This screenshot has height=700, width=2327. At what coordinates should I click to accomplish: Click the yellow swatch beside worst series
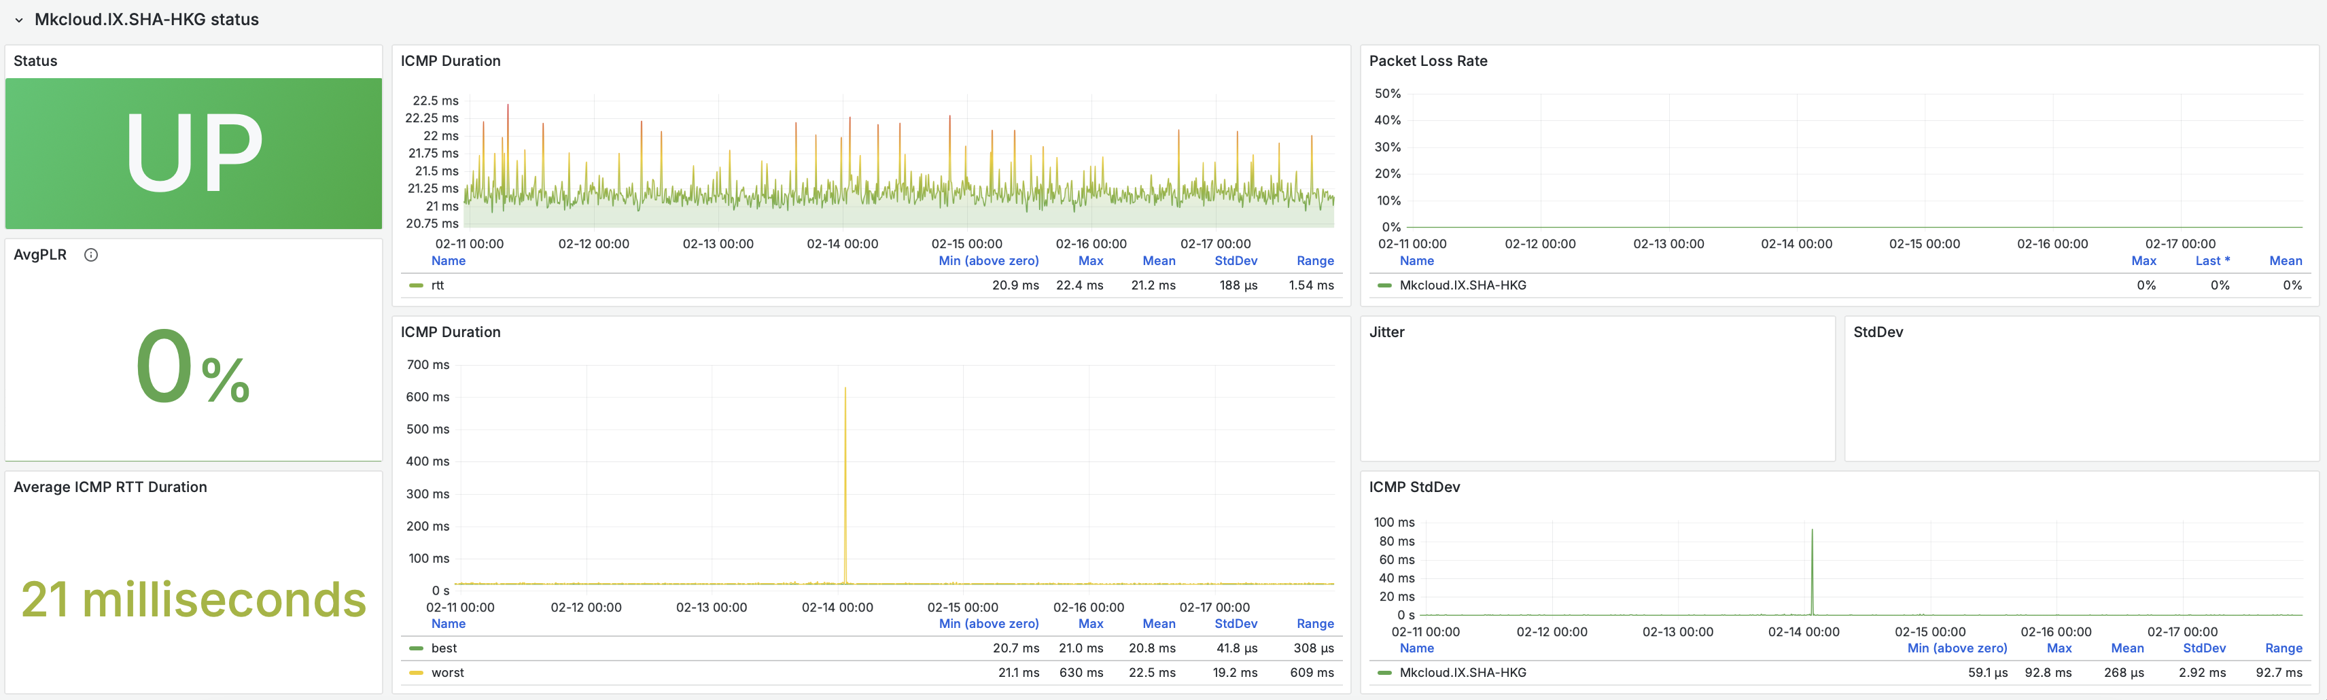(x=417, y=673)
